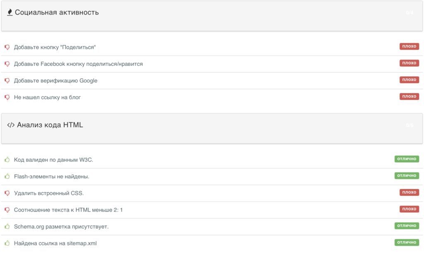Collapse the Анализ кода HTML section header

tap(212, 128)
